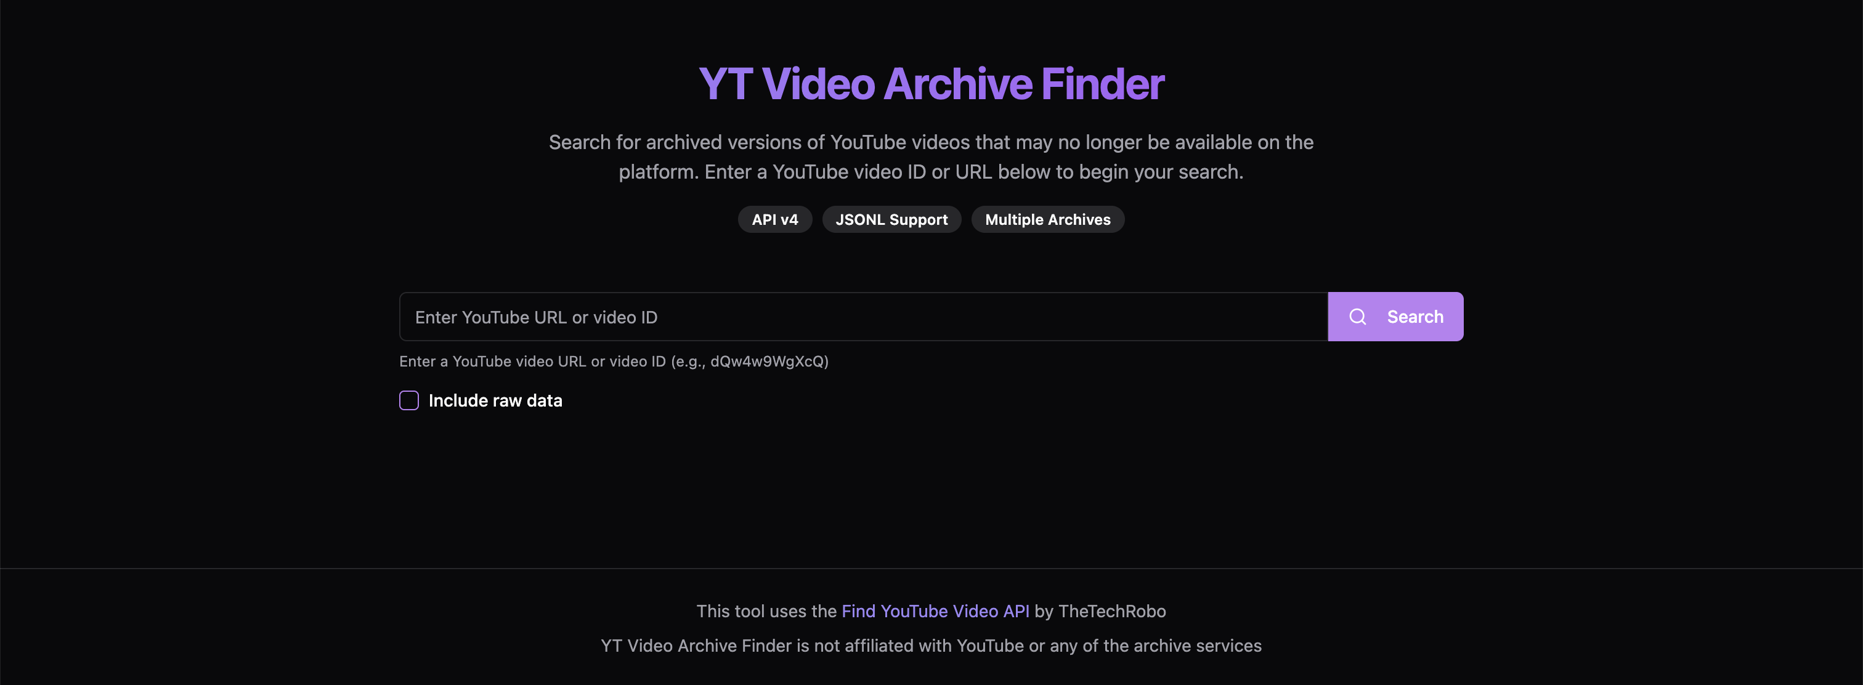Click the YT Video Archive Finder heading
1863x685 pixels.
click(x=931, y=84)
